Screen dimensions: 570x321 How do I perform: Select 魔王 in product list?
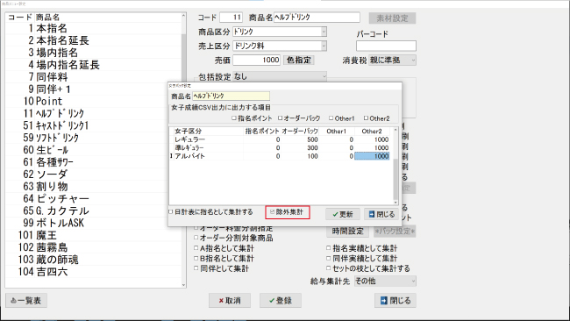coord(94,235)
